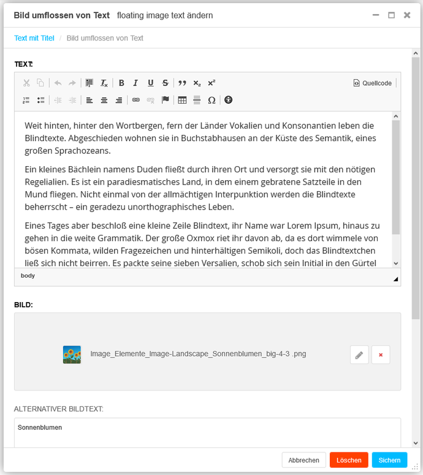Click the editor's vertical scrollbar thumb
Image resolution: width=423 pixels, height=475 pixels.
point(396,177)
